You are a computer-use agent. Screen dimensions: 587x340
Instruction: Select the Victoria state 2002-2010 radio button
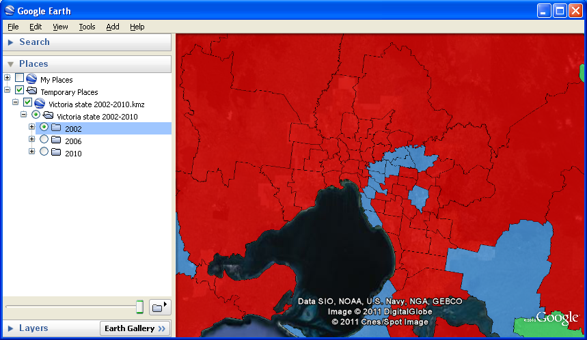[36, 115]
